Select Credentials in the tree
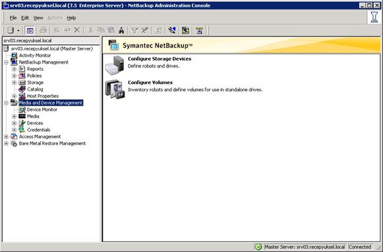383x252 pixels. pyautogui.click(x=38, y=130)
